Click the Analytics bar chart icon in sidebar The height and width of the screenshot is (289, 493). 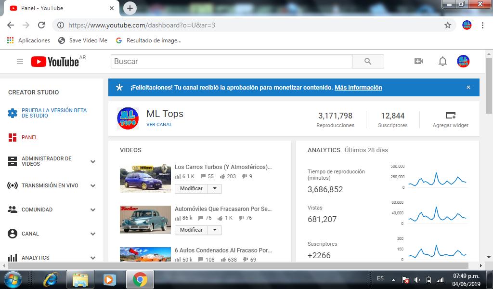point(13,258)
